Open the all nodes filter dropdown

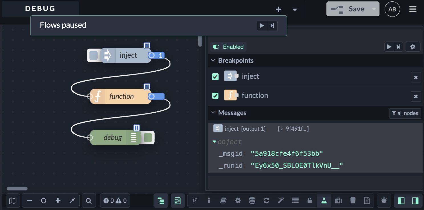405,113
